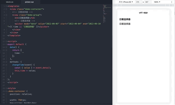This screenshot has width=175, height=105.
Task: Fold the .demo-container rule at line 29
Action: pyautogui.click(x=6, y=91)
